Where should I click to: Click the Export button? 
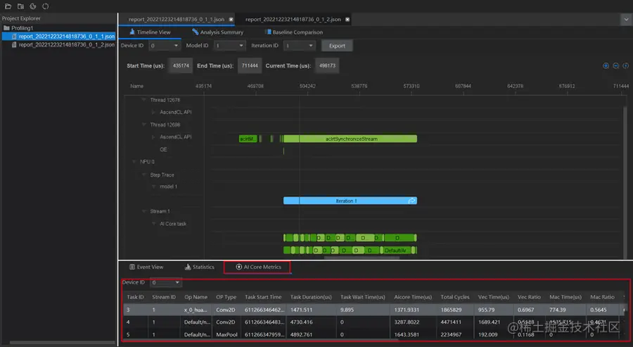(337, 46)
